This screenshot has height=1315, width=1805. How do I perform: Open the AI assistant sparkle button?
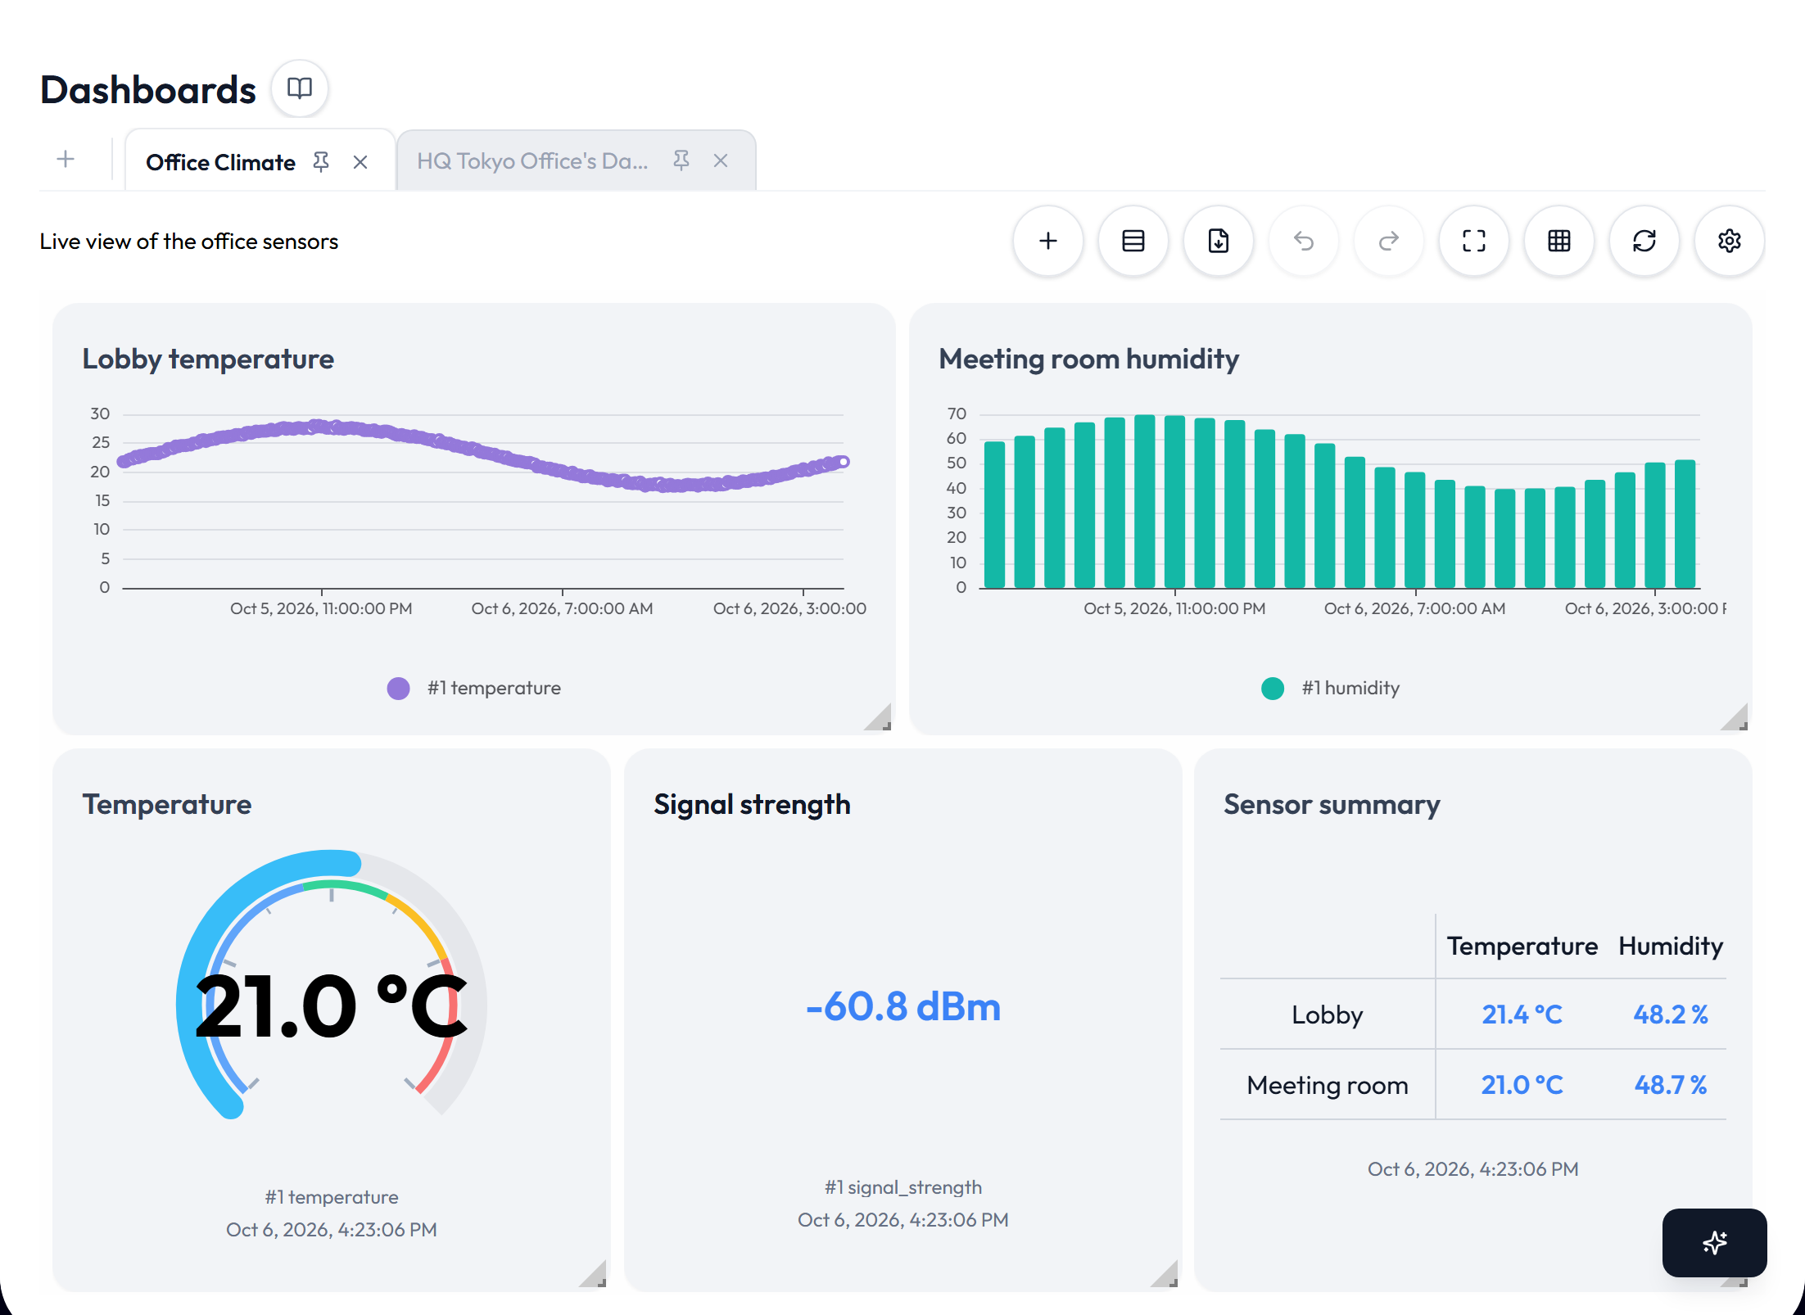click(x=1715, y=1243)
